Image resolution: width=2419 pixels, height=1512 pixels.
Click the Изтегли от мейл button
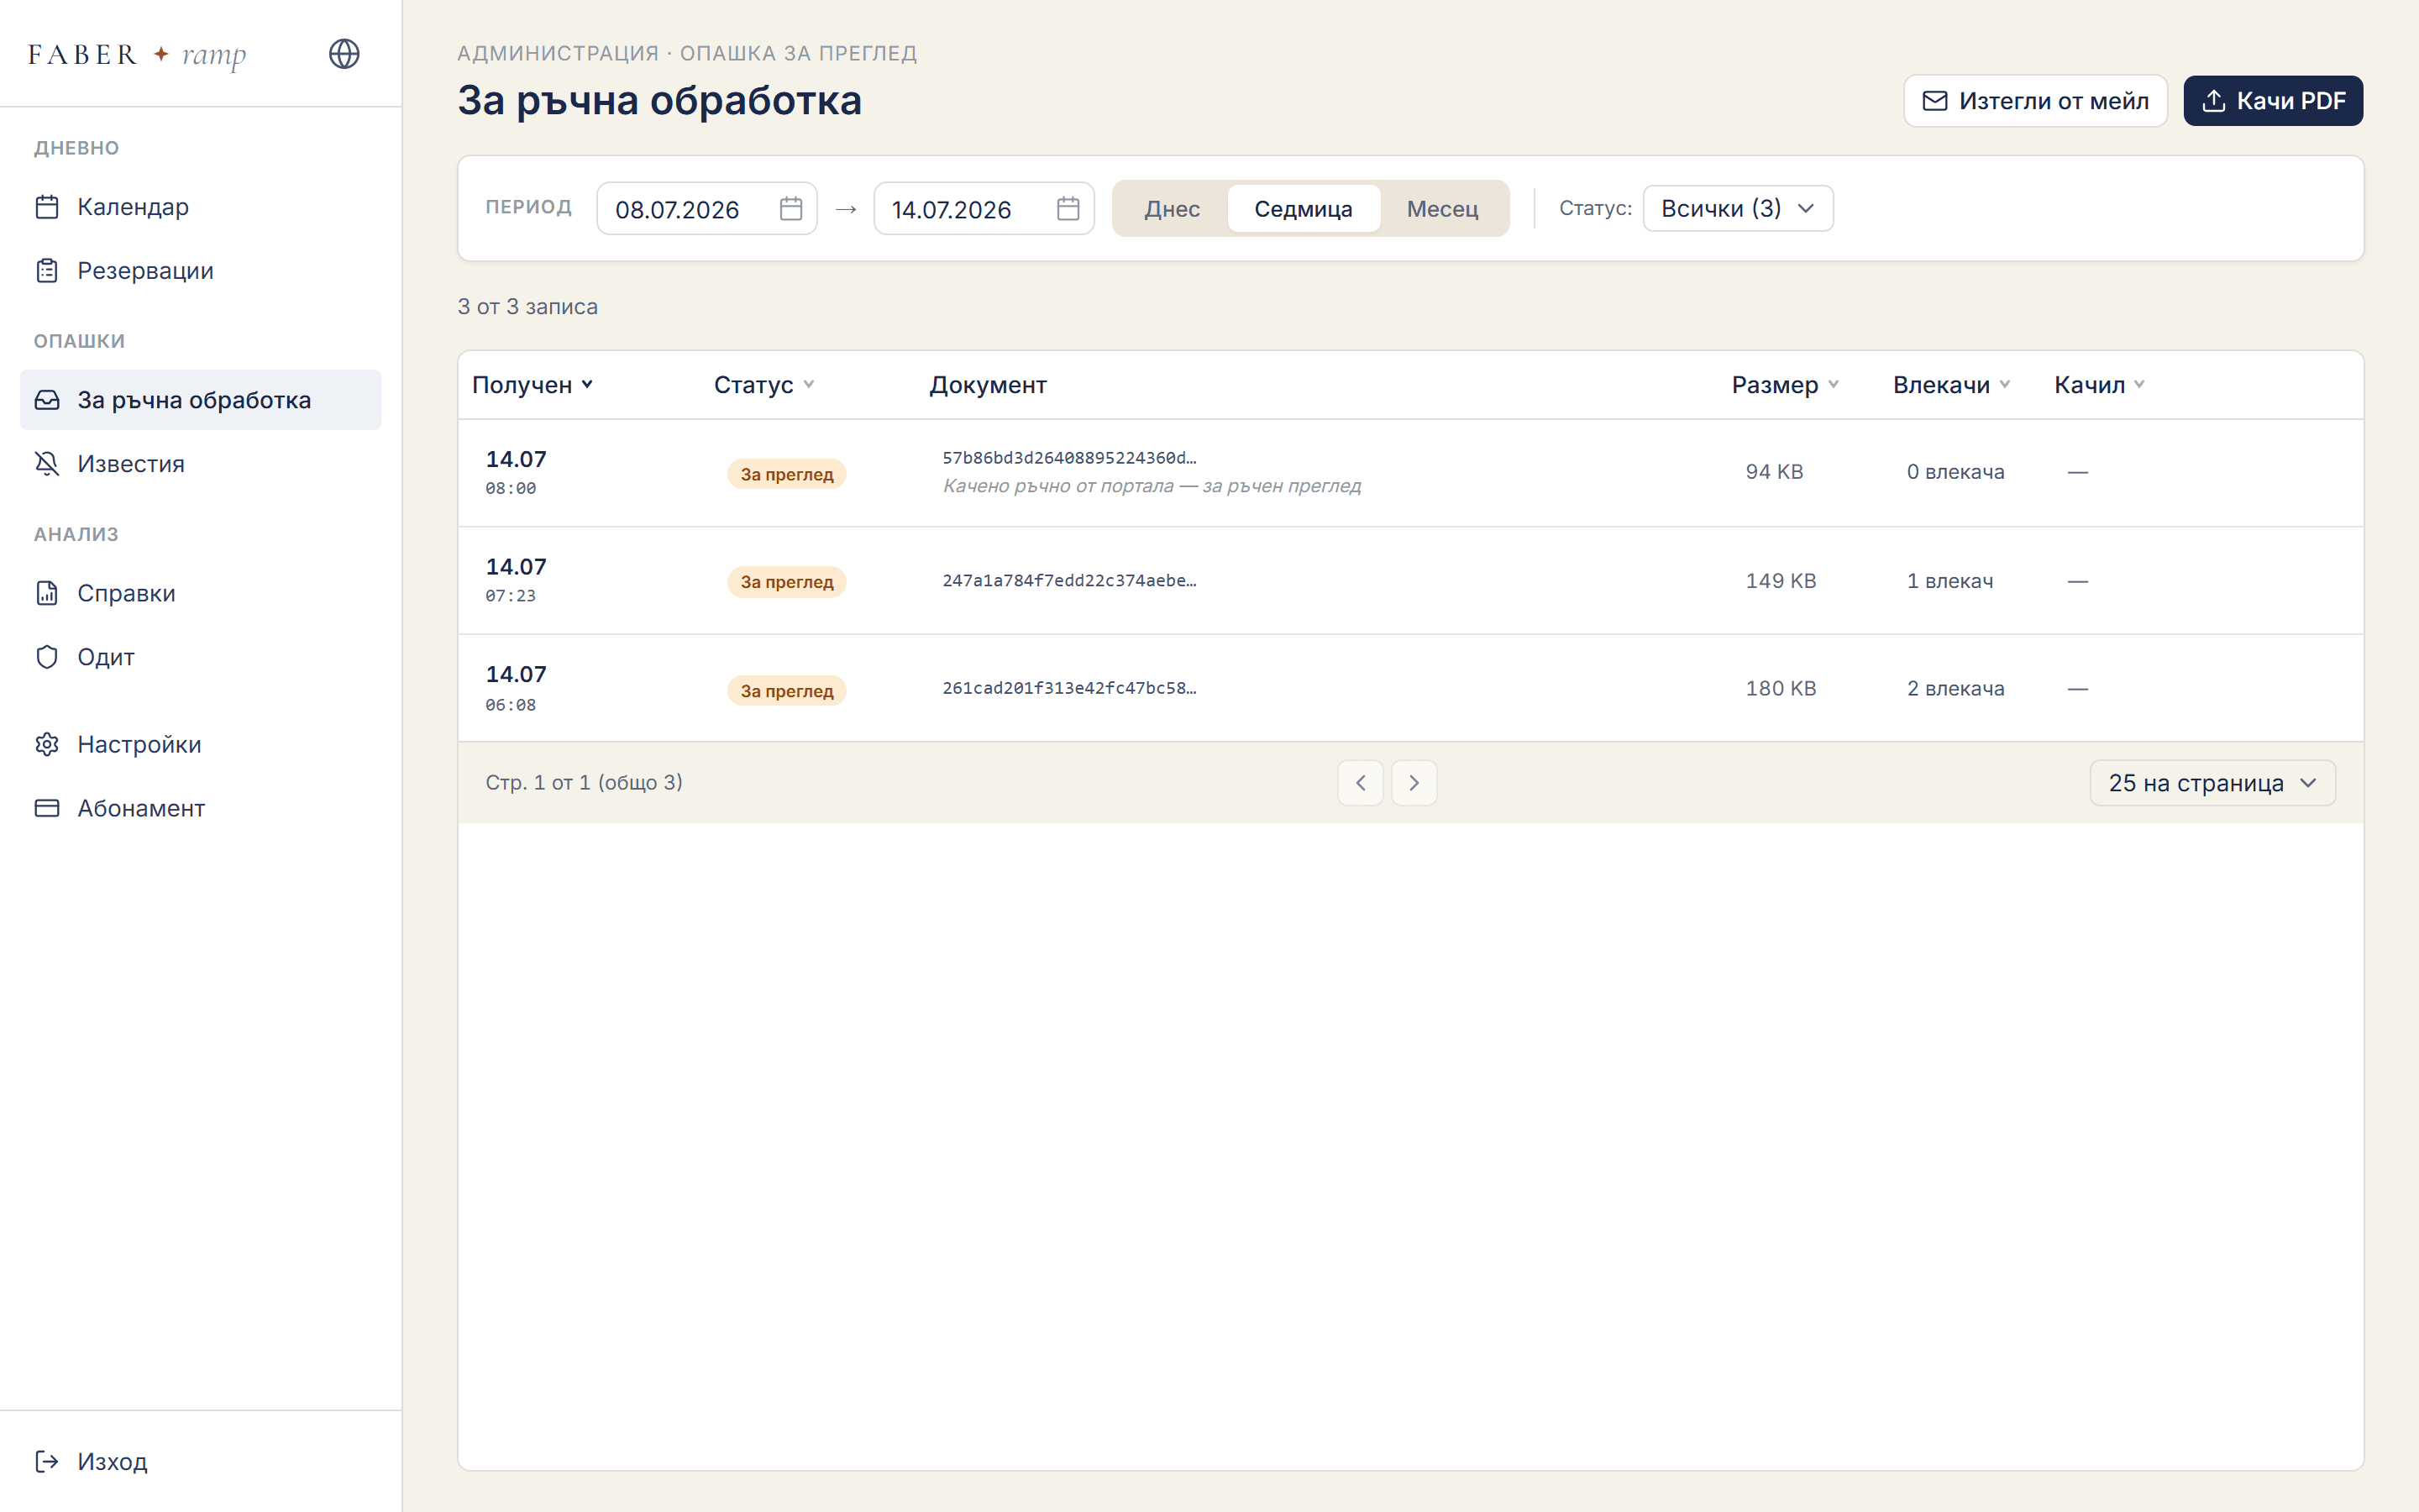(2035, 101)
